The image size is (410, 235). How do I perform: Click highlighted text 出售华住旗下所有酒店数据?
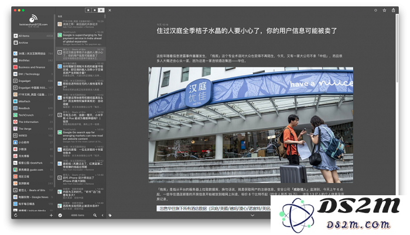click(213, 208)
